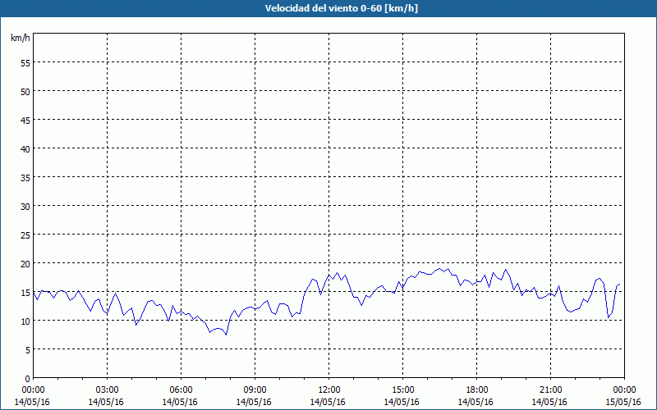Image resolution: width=657 pixels, height=410 pixels.
Task: Click the x-axis time label '09:00'
Action: click(x=255, y=390)
